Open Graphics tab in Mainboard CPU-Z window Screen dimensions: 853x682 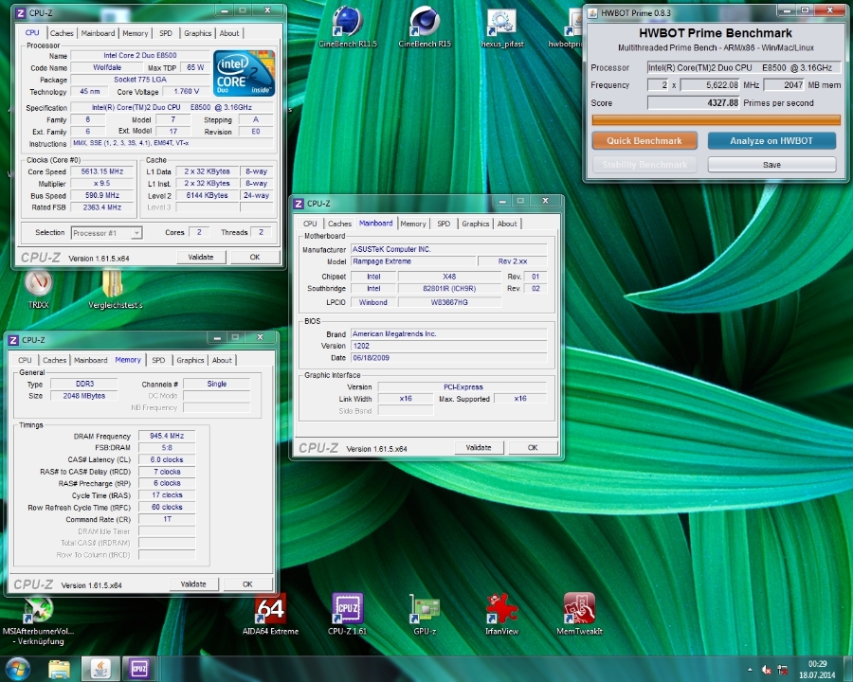coord(476,224)
